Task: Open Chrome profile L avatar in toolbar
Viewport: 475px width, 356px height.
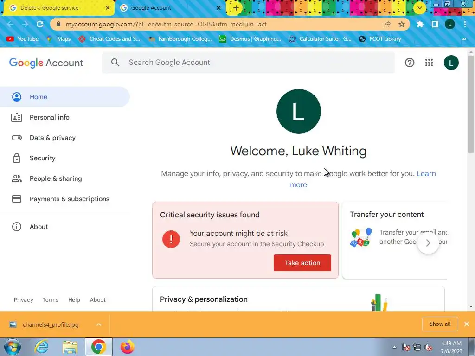Action: click(450, 24)
